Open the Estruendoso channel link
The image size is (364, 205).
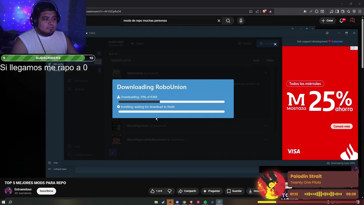click(23, 189)
